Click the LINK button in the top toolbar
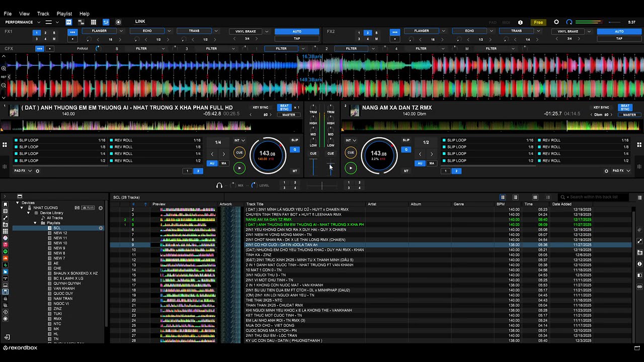The image size is (644, 362). pyautogui.click(x=140, y=22)
